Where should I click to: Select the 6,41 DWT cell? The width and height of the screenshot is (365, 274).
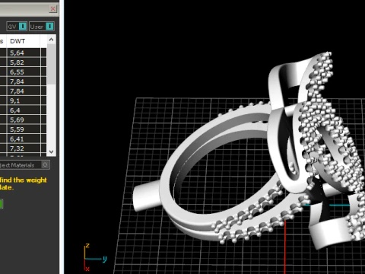(24, 139)
